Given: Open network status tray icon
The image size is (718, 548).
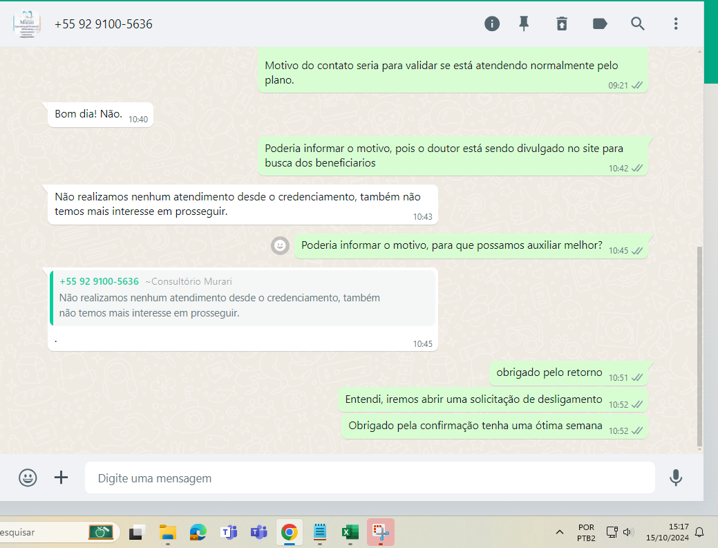Looking at the screenshot, I should tap(612, 532).
